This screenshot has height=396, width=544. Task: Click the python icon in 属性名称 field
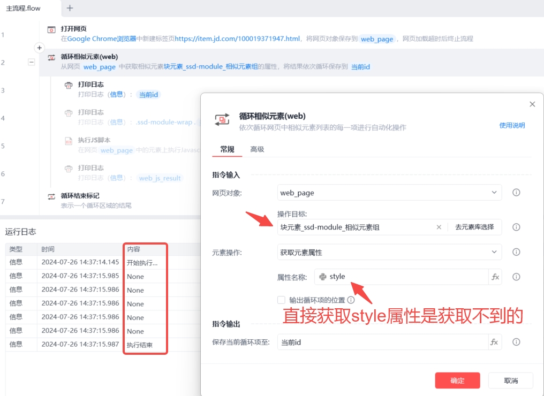(323, 277)
